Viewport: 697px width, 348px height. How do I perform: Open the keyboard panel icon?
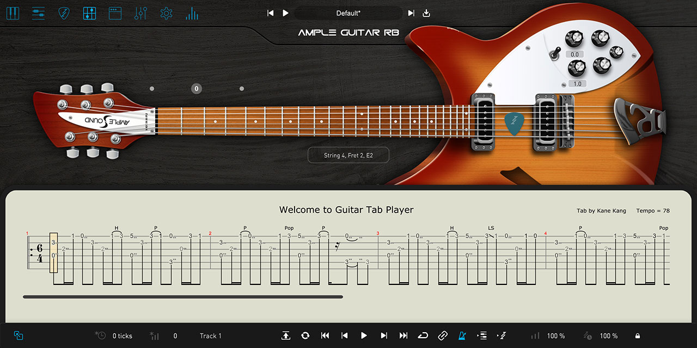coord(13,13)
